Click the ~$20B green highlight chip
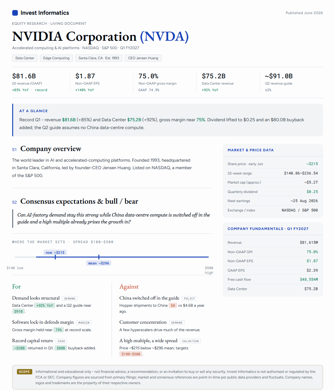 [x=19, y=348]
